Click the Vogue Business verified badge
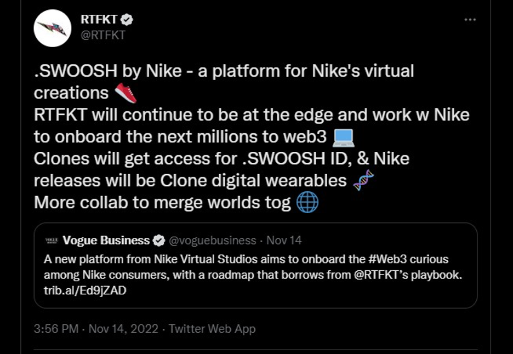 158,241
